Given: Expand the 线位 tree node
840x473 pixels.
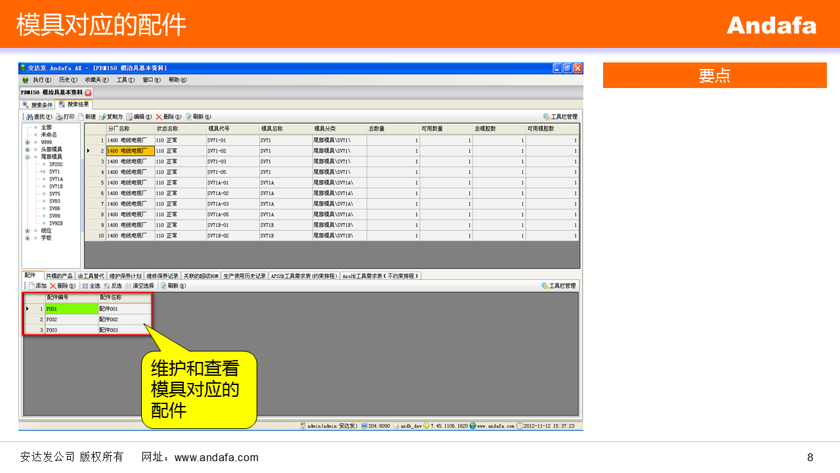Looking at the screenshot, I should pos(28,231).
